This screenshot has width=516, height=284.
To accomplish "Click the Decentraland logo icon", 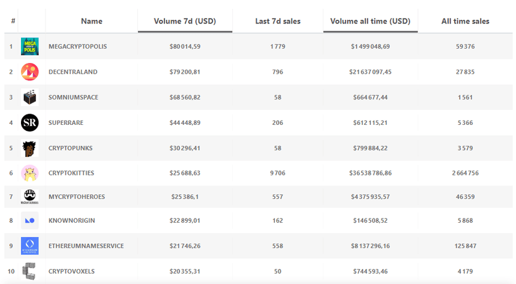I will [x=30, y=72].
